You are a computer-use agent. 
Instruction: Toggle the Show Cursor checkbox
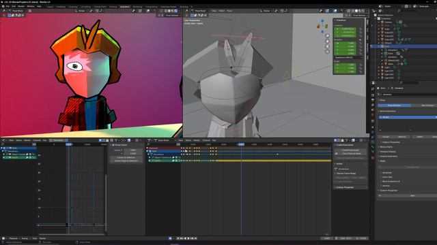coord(113,145)
